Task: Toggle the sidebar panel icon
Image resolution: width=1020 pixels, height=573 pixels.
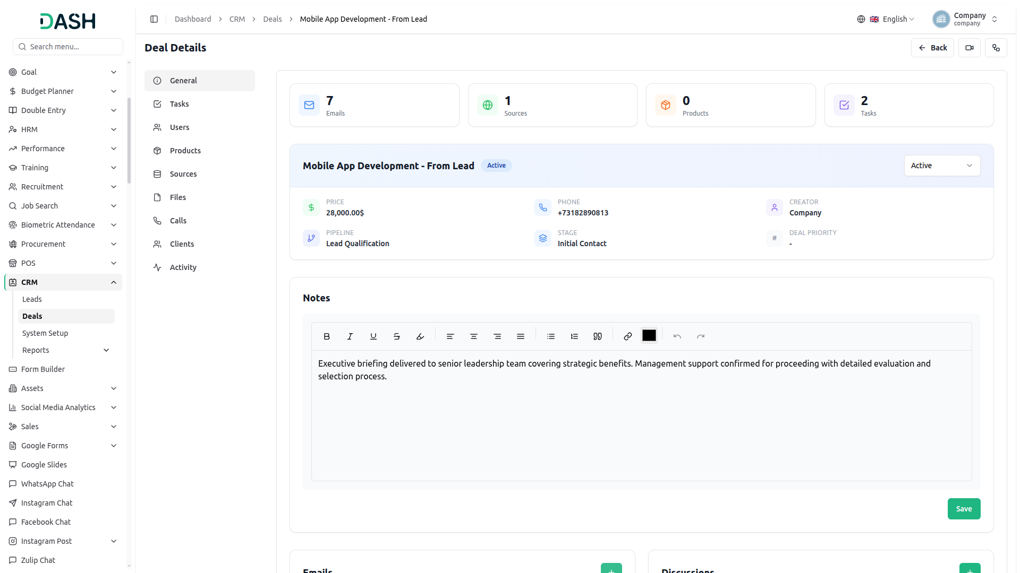Action: point(154,19)
